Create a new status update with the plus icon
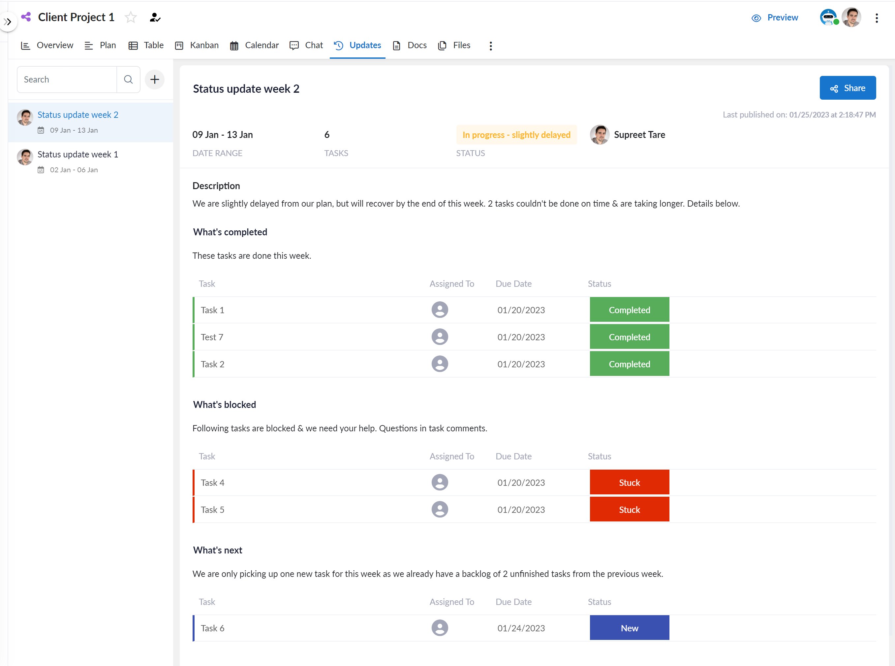Screen dimensions: 895x666 point(154,79)
